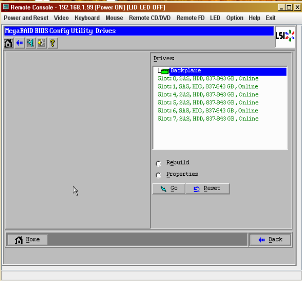This screenshot has height=281, width=302.
Task: Select Slot: 4 SAS HDD drive
Action: (208, 94)
